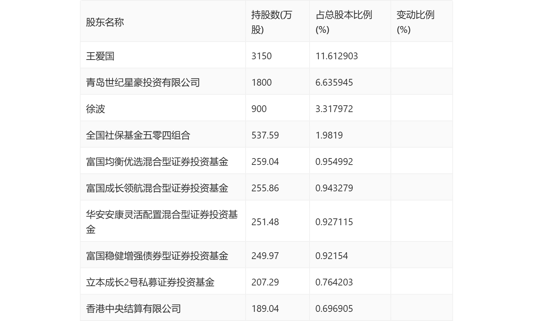The image size is (533, 321).
Task: Select the 青岛世纪星豪投资有限公司 cell
Action: 143,82
